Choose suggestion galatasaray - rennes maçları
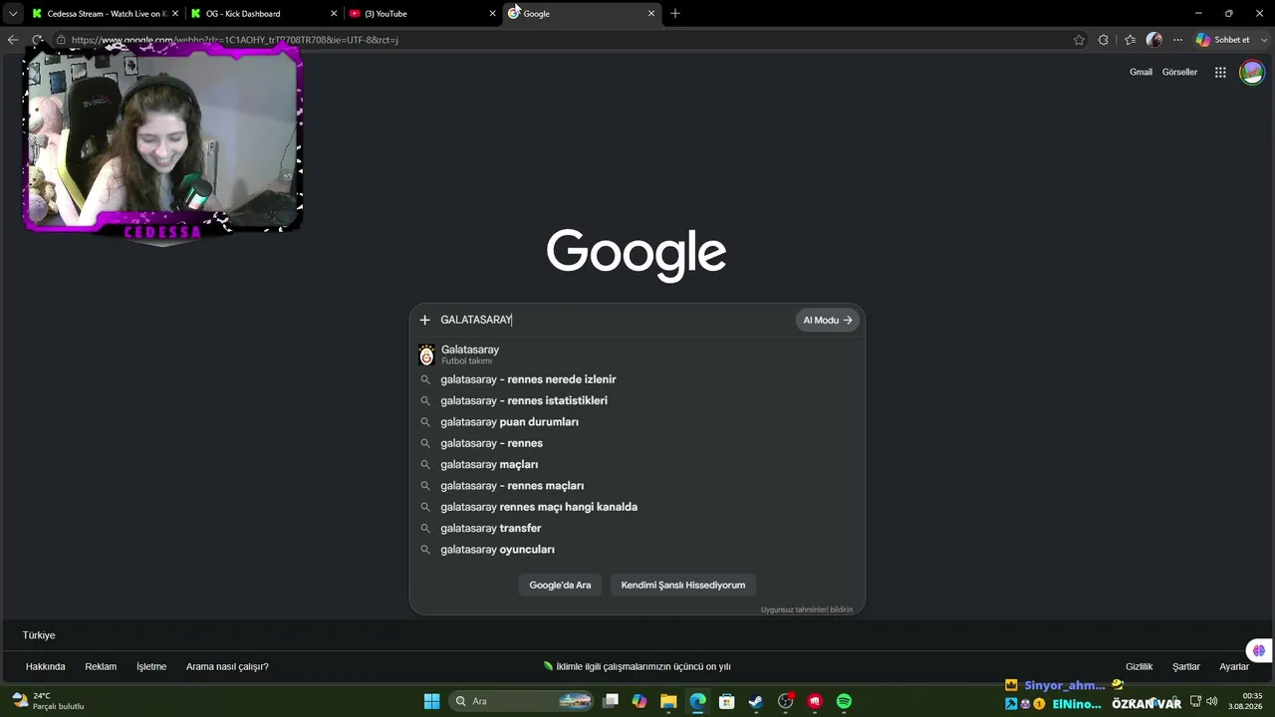The height and width of the screenshot is (717, 1275). click(x=637, y=486)
